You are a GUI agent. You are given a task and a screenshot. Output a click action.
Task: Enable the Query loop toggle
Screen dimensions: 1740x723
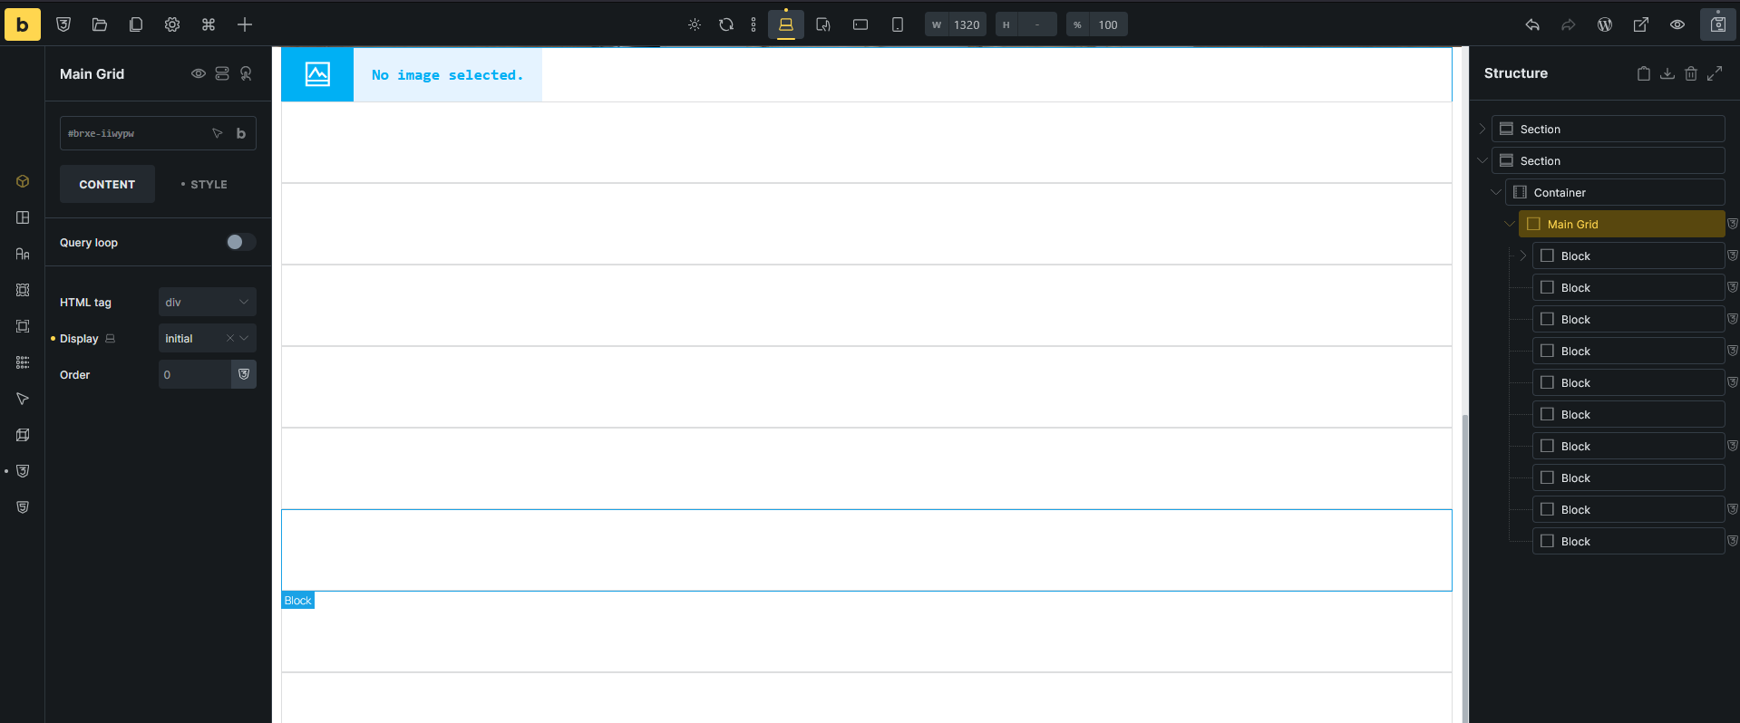[x=240, y=242]
